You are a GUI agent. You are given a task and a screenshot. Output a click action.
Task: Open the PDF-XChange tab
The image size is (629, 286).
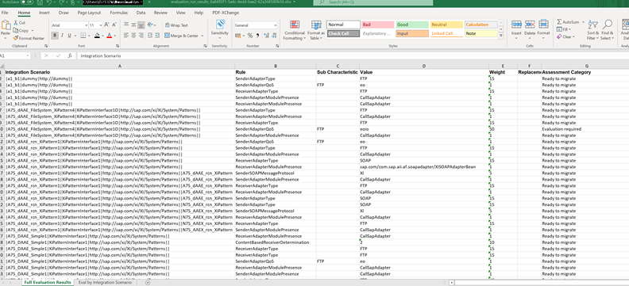(226, 13)
